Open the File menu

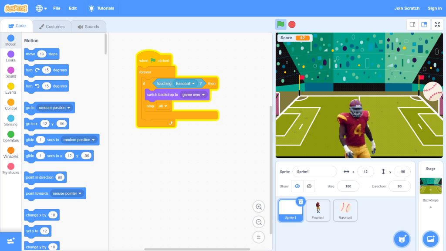point(57,8)
